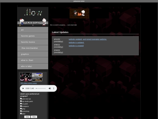Click the white-haired sprite right of CATEGORY
This screenshot has height=119, width=158.
[x=44, y=22]
